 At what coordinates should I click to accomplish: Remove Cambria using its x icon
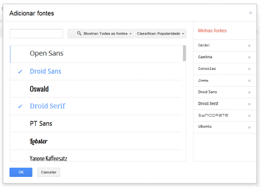click(x=249, y=57)
